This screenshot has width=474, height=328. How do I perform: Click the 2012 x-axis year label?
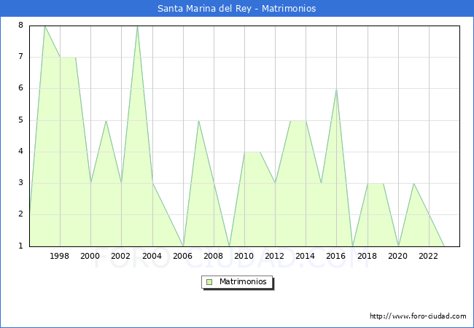(x=274, y=256)
